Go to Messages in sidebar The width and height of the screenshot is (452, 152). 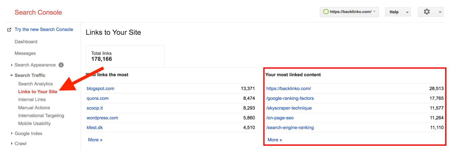[25, 53]
